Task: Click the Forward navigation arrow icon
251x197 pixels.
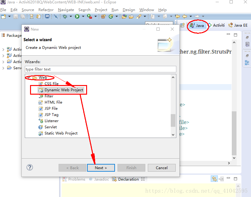Action: [197, 16]
